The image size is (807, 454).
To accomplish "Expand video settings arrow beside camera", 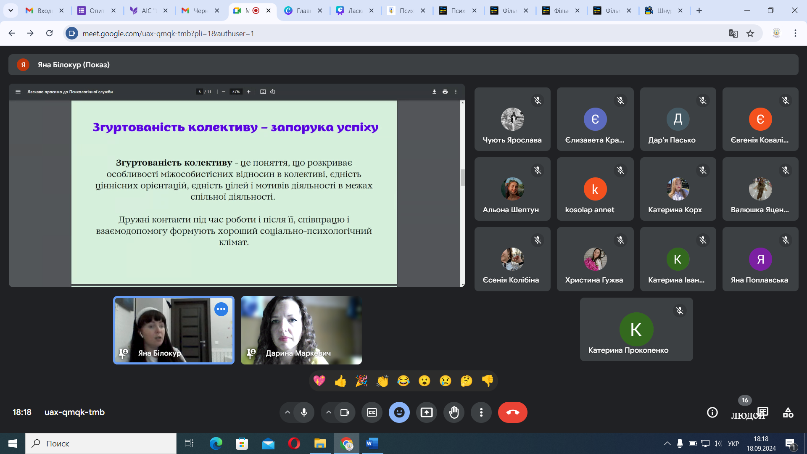I will 329,412.
